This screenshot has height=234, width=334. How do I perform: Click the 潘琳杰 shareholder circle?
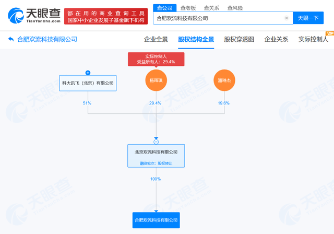coord(224,80)
